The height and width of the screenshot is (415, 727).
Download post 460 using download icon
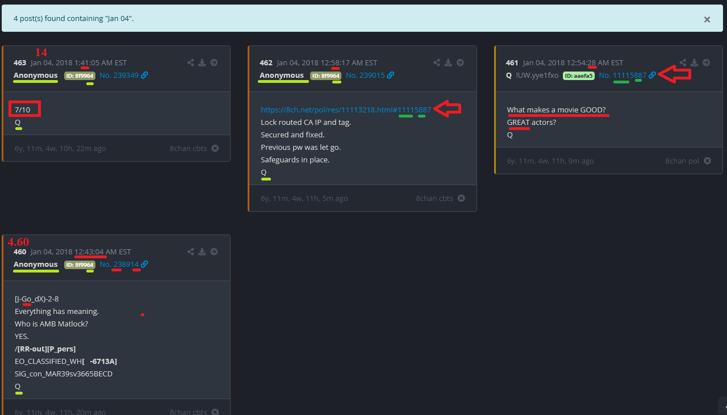202,252
